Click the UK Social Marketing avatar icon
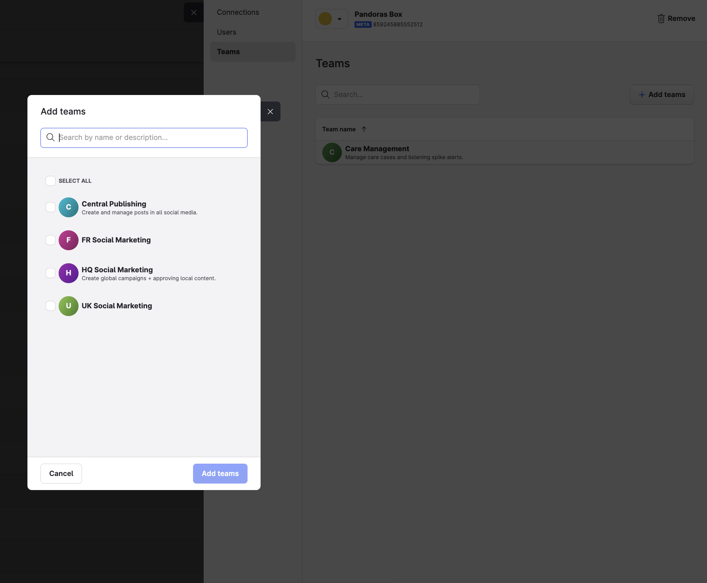This screenshot has width=707, height=583. (x=69, y=306)
